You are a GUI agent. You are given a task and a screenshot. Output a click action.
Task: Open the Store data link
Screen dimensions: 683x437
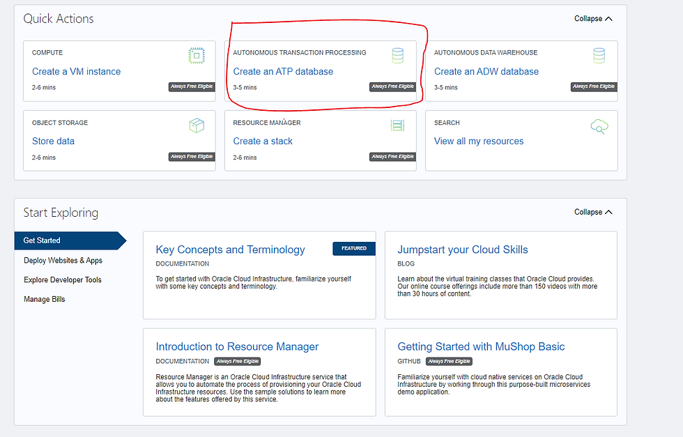coord(53,141)
